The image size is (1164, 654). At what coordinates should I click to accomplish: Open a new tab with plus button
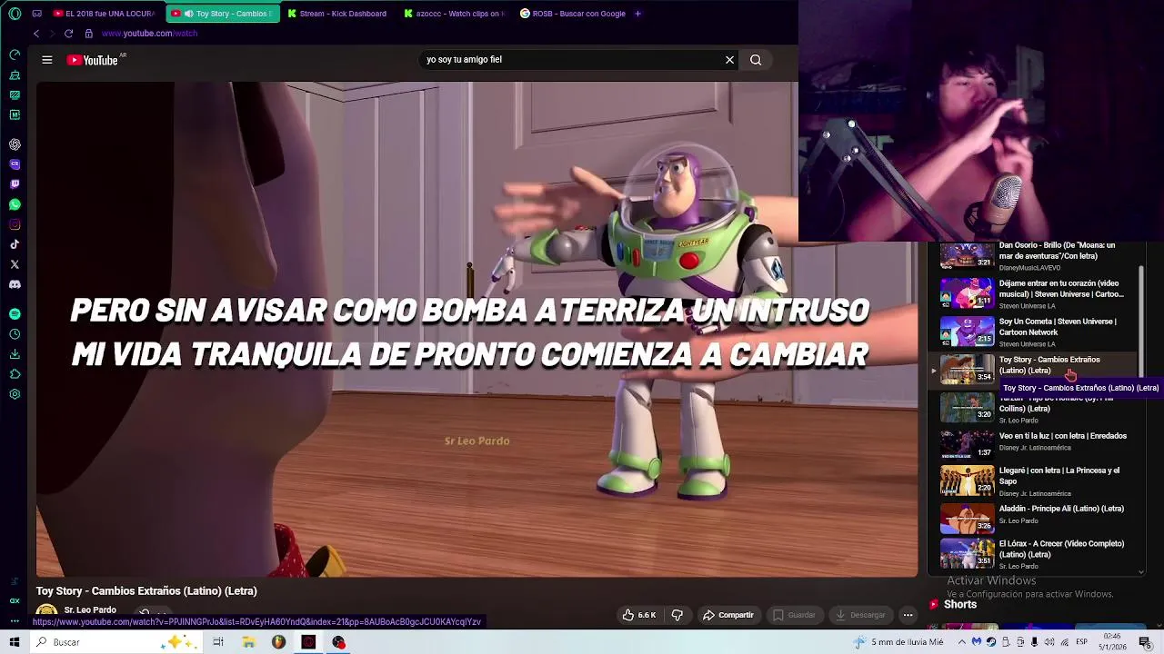pyautogui.click(x=637, y=14)
